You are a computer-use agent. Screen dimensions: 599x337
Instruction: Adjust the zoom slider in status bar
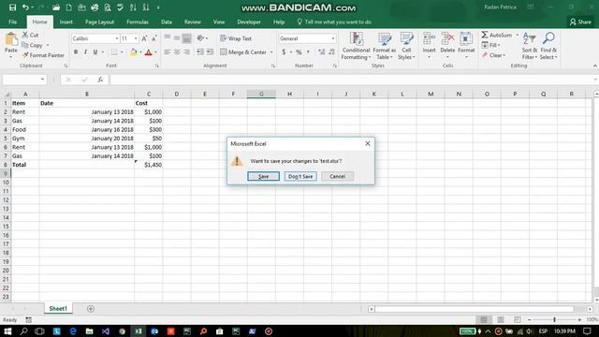(x=554, y=319)
